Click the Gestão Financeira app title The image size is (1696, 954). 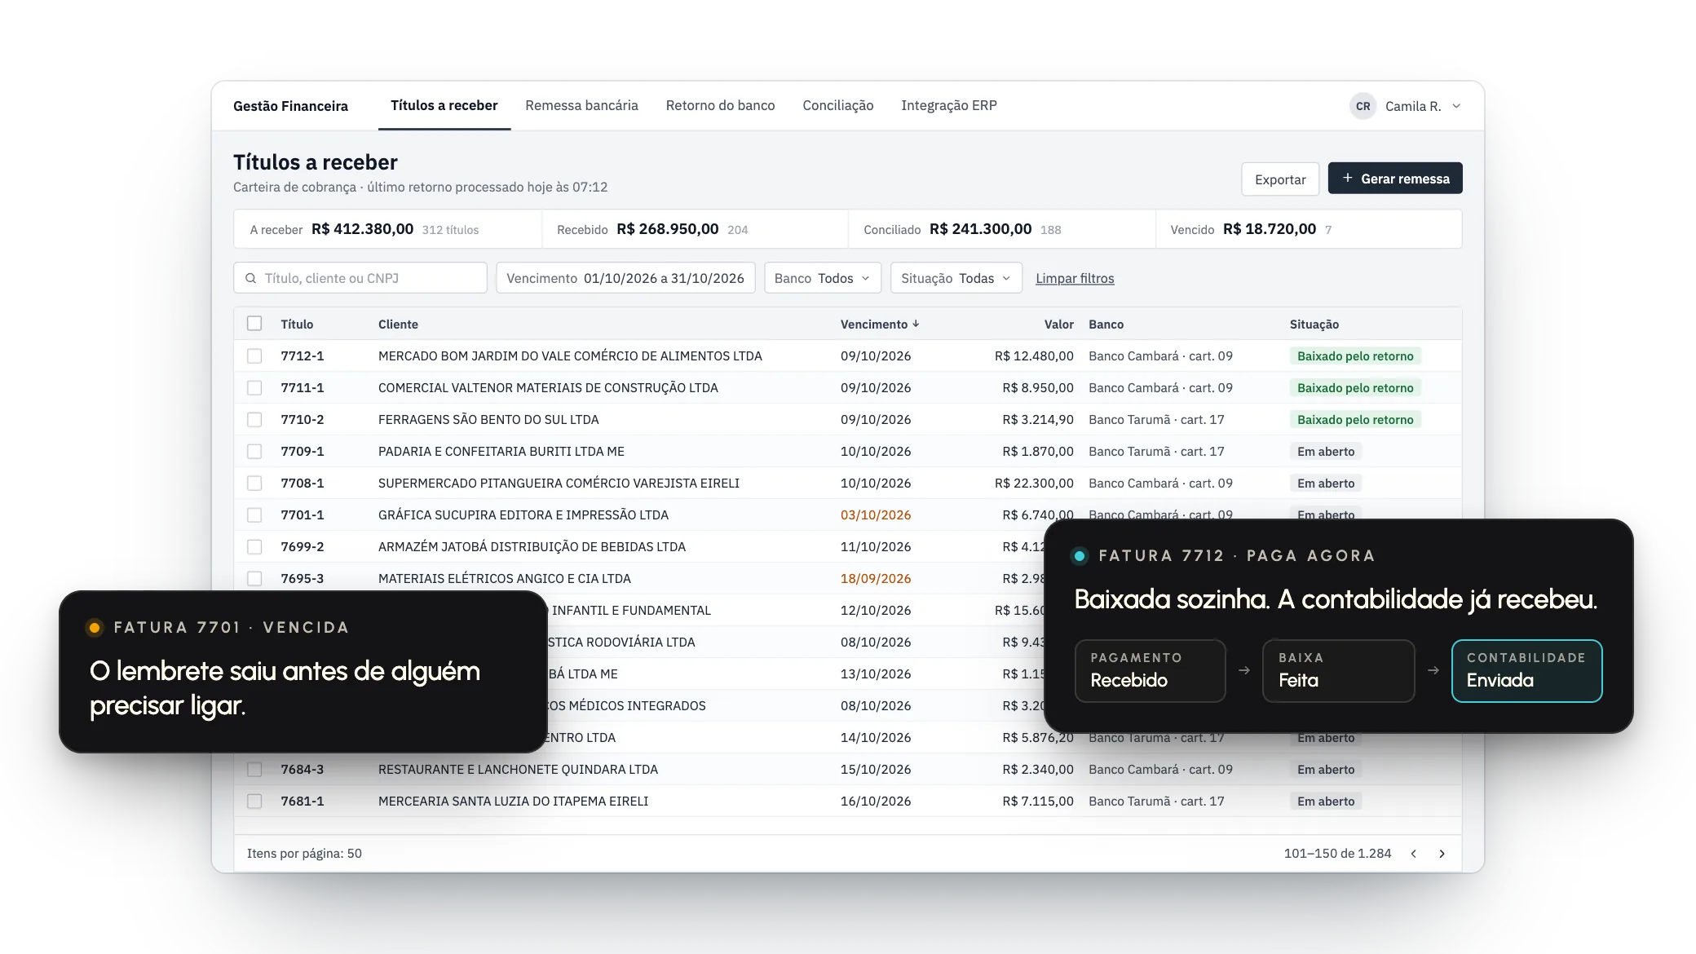290,106
